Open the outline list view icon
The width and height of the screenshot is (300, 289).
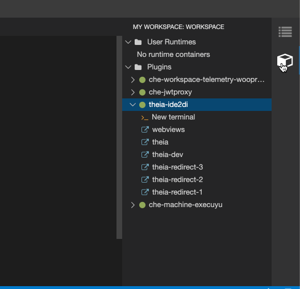pyautogui.click(x=285, y=32)
